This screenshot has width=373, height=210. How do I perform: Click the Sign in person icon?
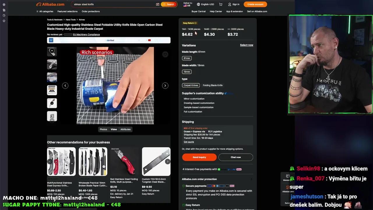click(x=230, y=4)
